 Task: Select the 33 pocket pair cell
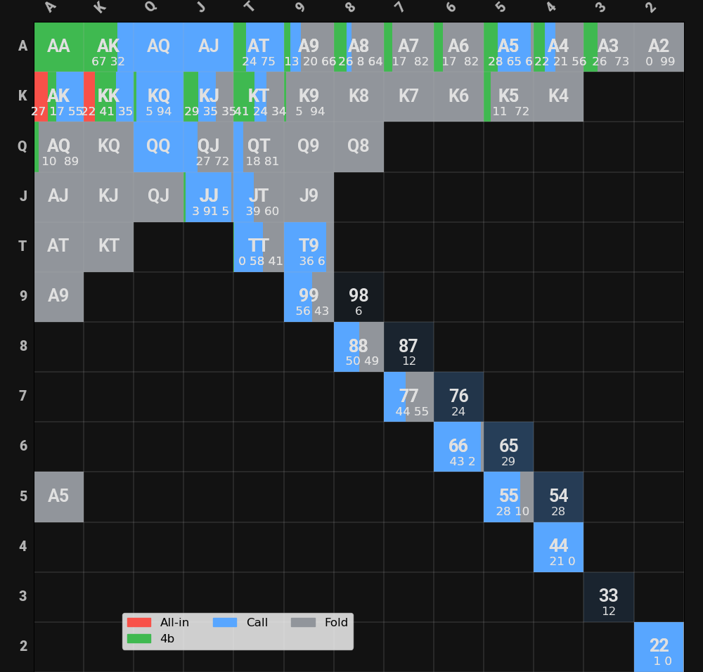609,597
